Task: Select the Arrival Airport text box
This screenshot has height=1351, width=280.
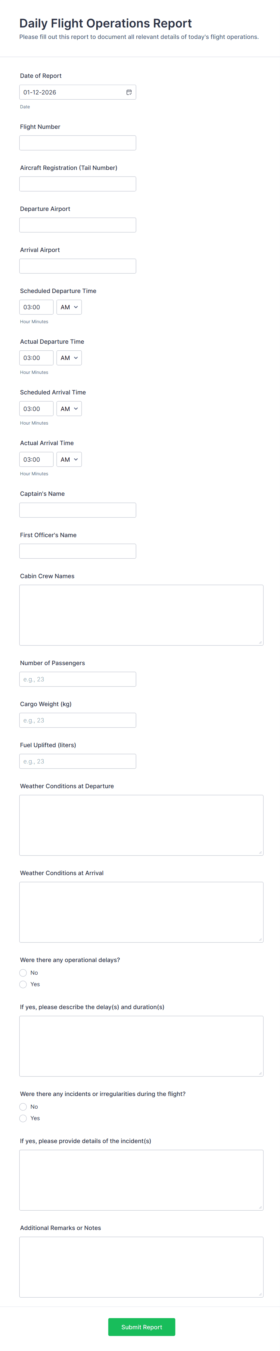Action: click(77, 266)
